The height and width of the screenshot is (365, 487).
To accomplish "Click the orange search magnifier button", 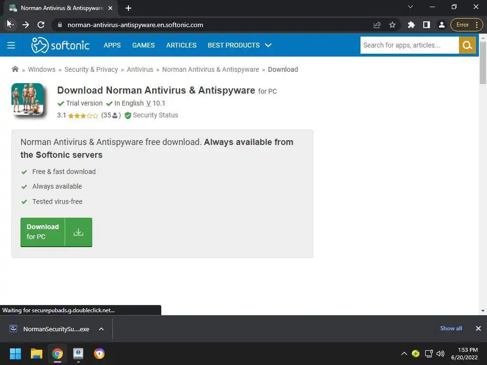I will tap(467, 45).
